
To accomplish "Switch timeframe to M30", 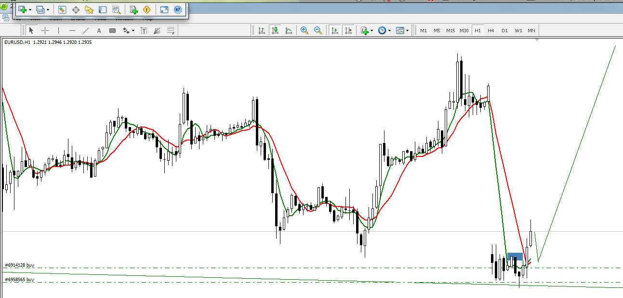I will pos(464,30).
